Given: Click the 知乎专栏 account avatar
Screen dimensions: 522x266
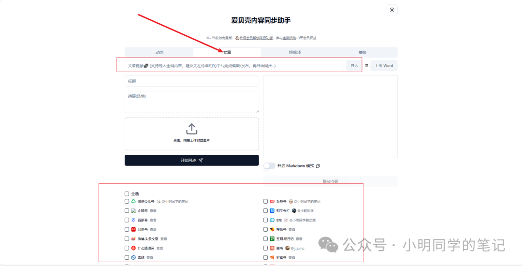Looking at the screenshot, I should click(294, 211).
